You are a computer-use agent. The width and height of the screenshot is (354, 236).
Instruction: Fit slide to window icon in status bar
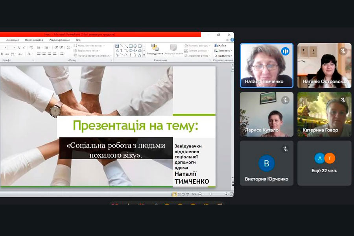click(231, 194)
